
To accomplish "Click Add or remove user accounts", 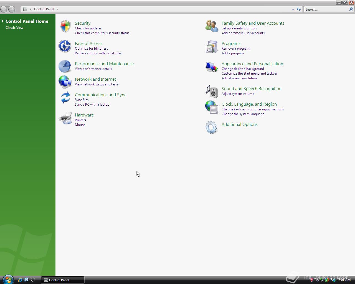I will [243, 33].
